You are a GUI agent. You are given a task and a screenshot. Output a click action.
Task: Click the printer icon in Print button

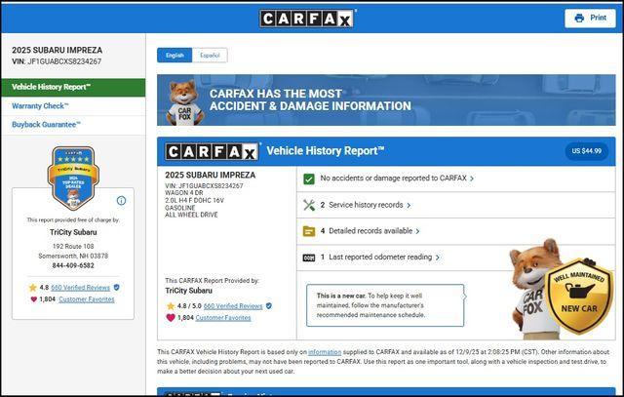[579, 18]
